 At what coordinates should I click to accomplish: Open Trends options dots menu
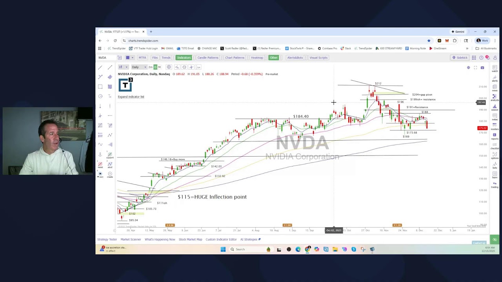tap(173, 58)
